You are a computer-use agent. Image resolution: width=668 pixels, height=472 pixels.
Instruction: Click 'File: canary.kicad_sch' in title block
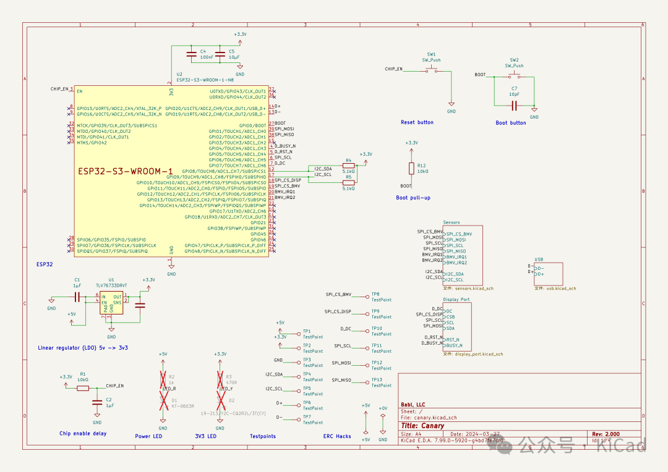[429, 418]
